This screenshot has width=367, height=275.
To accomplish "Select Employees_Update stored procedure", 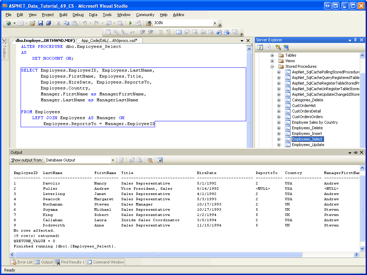I will click(308, 145).
